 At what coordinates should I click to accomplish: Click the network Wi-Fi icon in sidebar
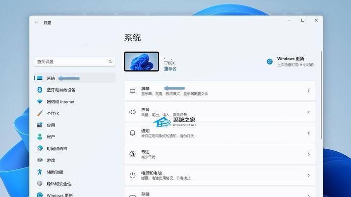40,101
